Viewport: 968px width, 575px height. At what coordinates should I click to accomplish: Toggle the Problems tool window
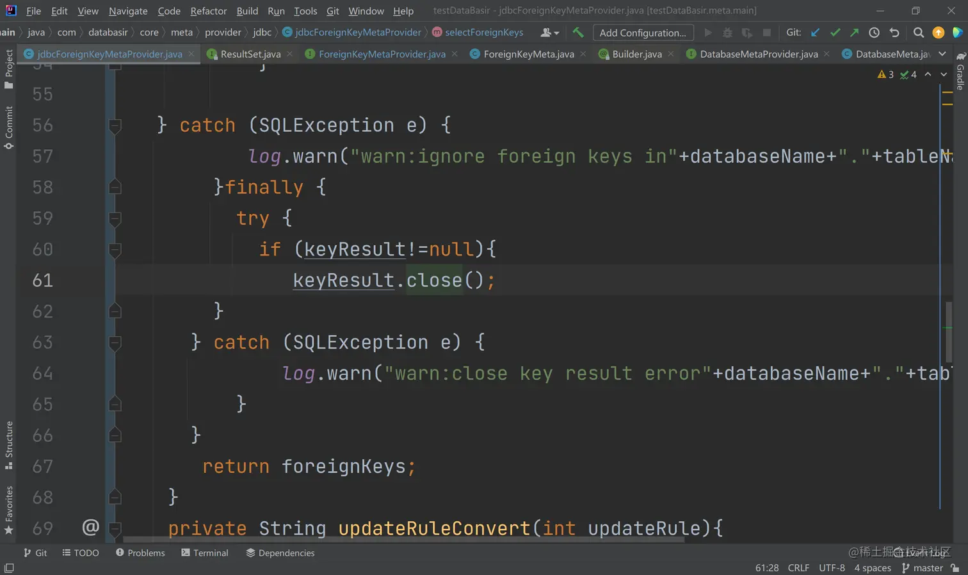point(140,553)
